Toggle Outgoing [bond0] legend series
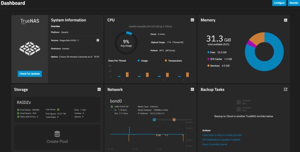 (174, 120)
